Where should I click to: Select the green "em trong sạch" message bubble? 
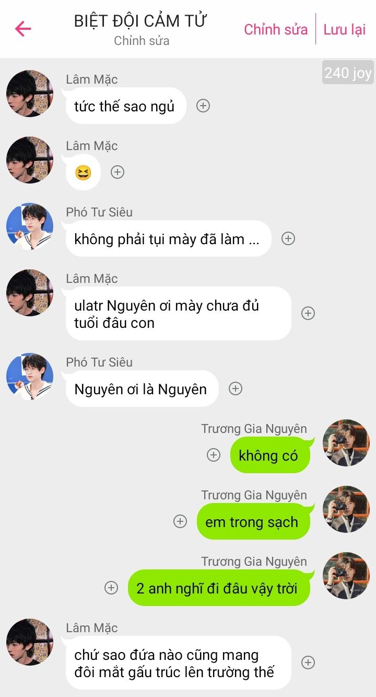253,521
